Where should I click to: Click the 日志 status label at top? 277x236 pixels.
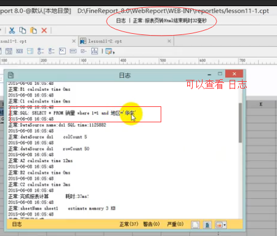point(121,21)
